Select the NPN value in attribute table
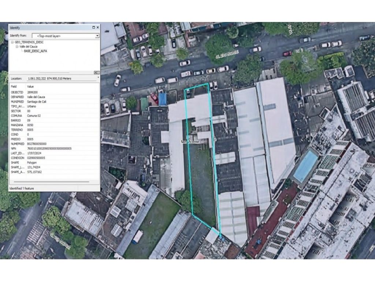The image size is (375, 281). click(49, 149)
